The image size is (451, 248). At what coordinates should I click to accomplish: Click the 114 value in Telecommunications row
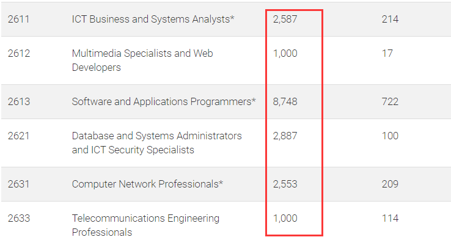coord(390,219)
